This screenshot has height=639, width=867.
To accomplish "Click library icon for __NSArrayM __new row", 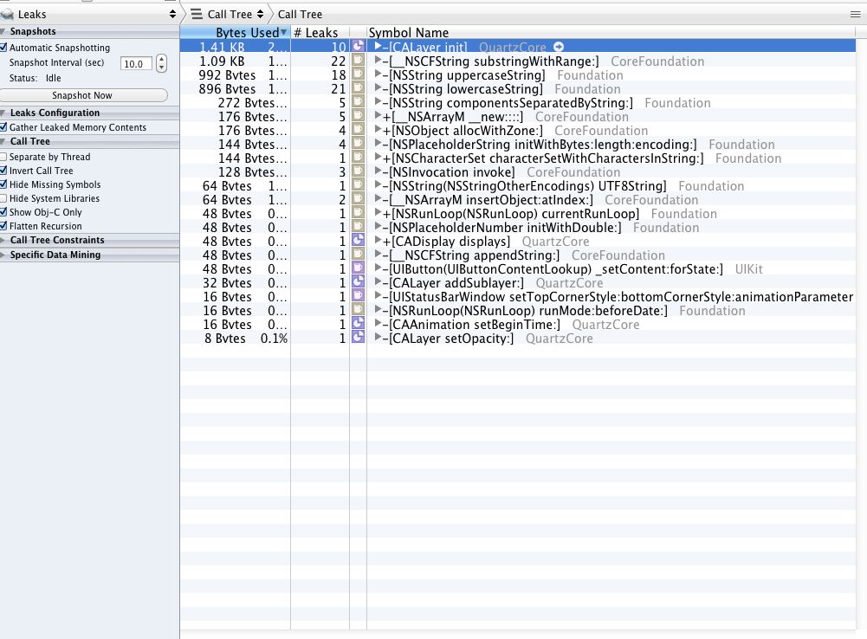I will [359, 115].
